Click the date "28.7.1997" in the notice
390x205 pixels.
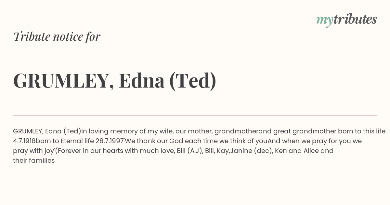(x=110, y=141)
